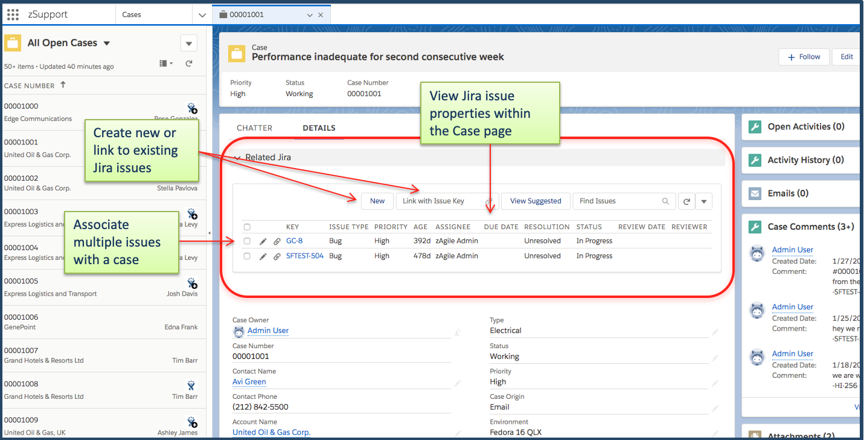Refresh the Related Jira issues list
Screen dimensions: 864x440
686,201
